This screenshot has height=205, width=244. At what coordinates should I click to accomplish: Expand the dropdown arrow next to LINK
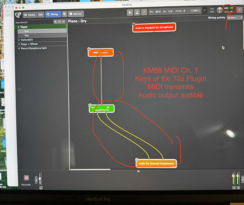(x=204, y=11)
